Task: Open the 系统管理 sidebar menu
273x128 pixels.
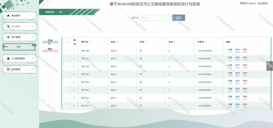Action: click(x=19, y=69)
